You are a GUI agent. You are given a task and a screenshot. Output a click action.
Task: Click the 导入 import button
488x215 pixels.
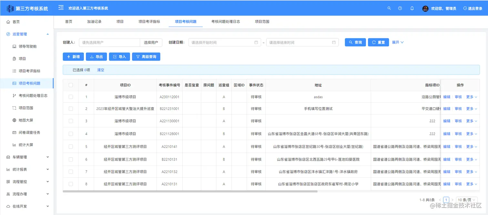click(119, 57)
